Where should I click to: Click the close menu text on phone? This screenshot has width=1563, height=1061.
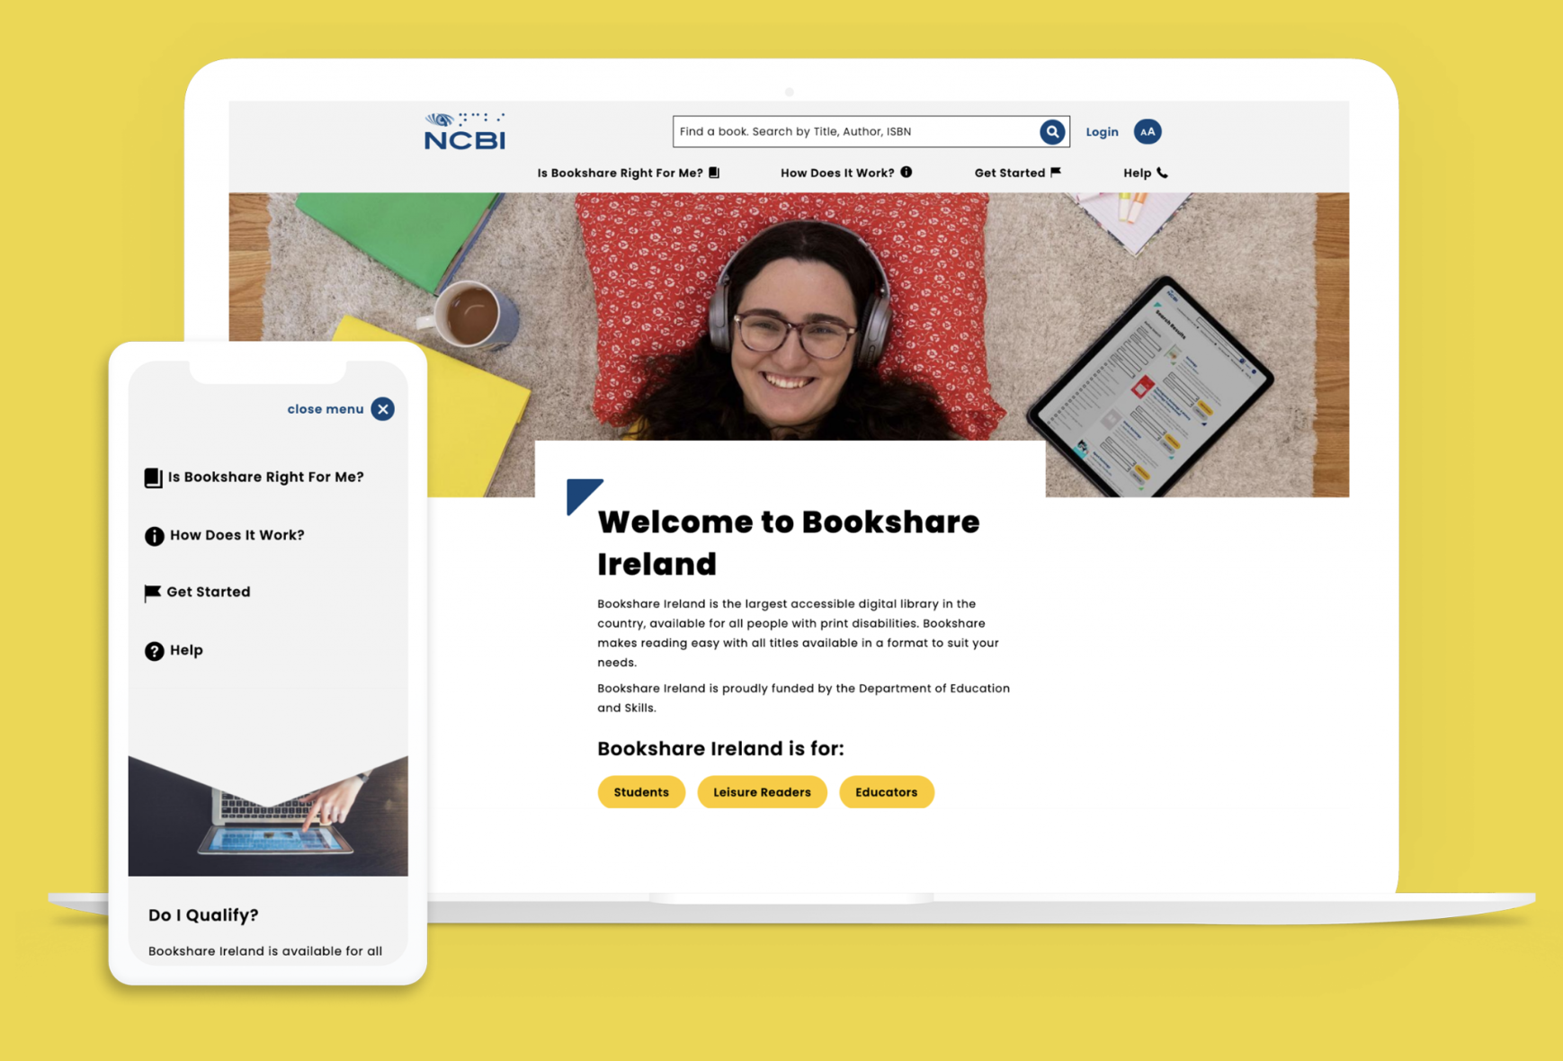click(x=326, y=409)
